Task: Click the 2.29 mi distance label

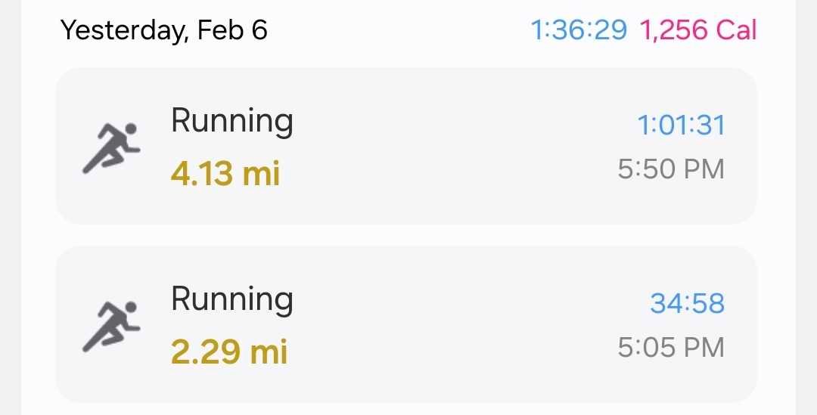Action: 228,352
